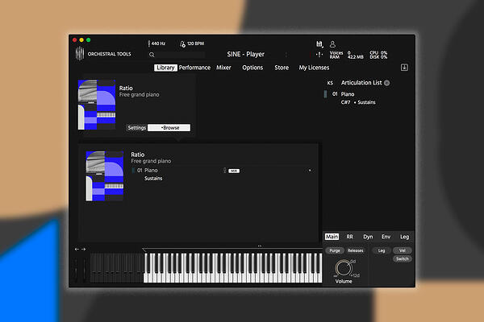Switch to the Env parameter tab
The height and width of the screenshot is (322, 484).
[386, 237]
